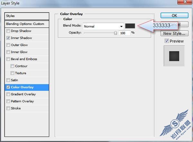Click the Opacity slider handle
This screenshot has height=142, width=193.
click(x=115, y=33)
